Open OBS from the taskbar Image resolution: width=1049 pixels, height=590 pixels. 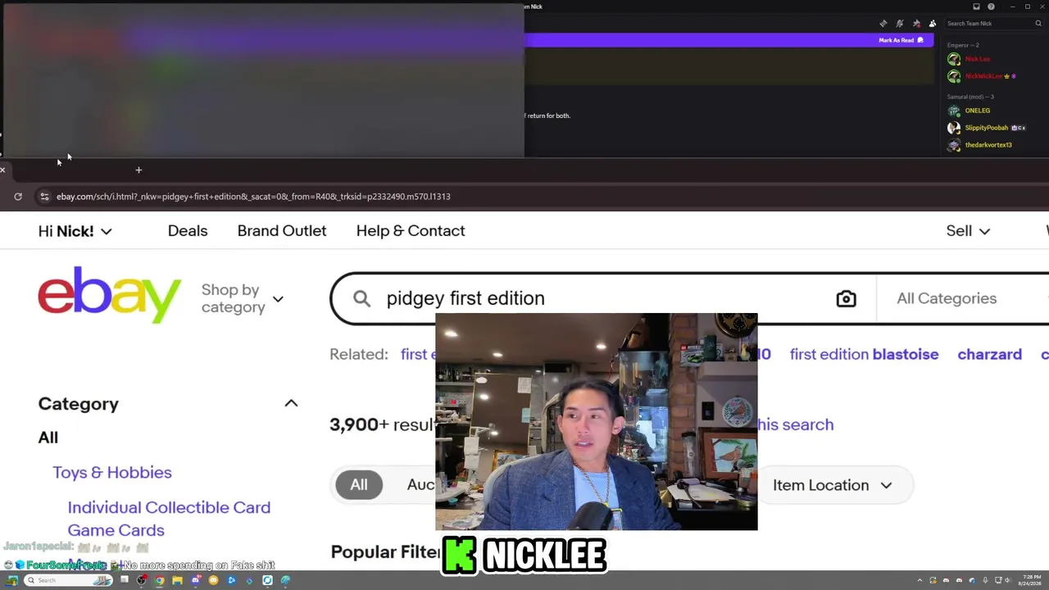click(142, 580)
